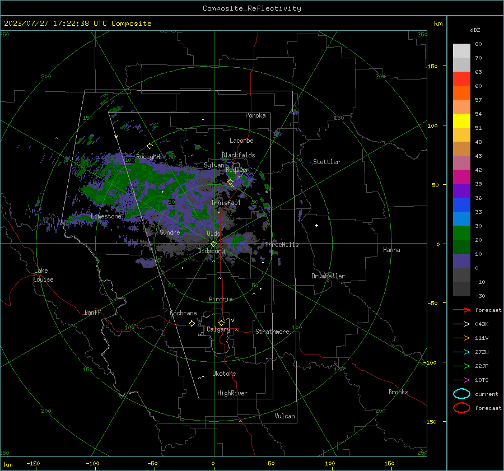Viewport: 504px width, 471px height.
Task: Click the Vulcan city label
Action: tap(284, 416)
